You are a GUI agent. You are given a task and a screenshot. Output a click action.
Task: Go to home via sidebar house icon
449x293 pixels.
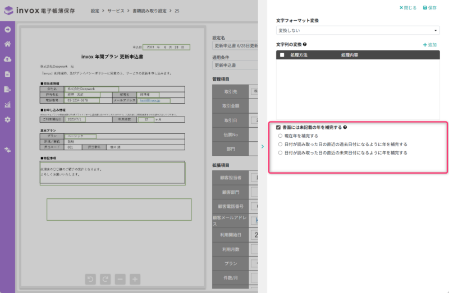[x=8, y=44]
